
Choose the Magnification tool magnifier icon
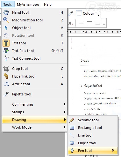click(x=6, y=20)
